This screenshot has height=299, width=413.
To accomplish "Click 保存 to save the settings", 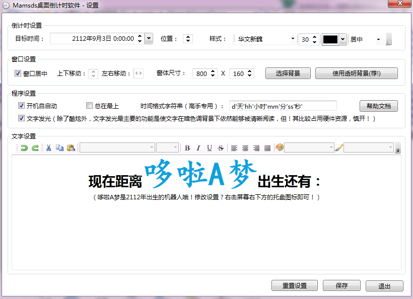I will click(x=341, y=285).
